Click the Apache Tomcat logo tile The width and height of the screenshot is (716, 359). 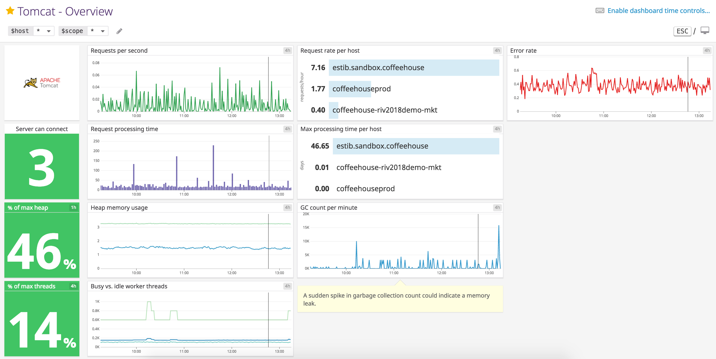(x=41, y=82)
